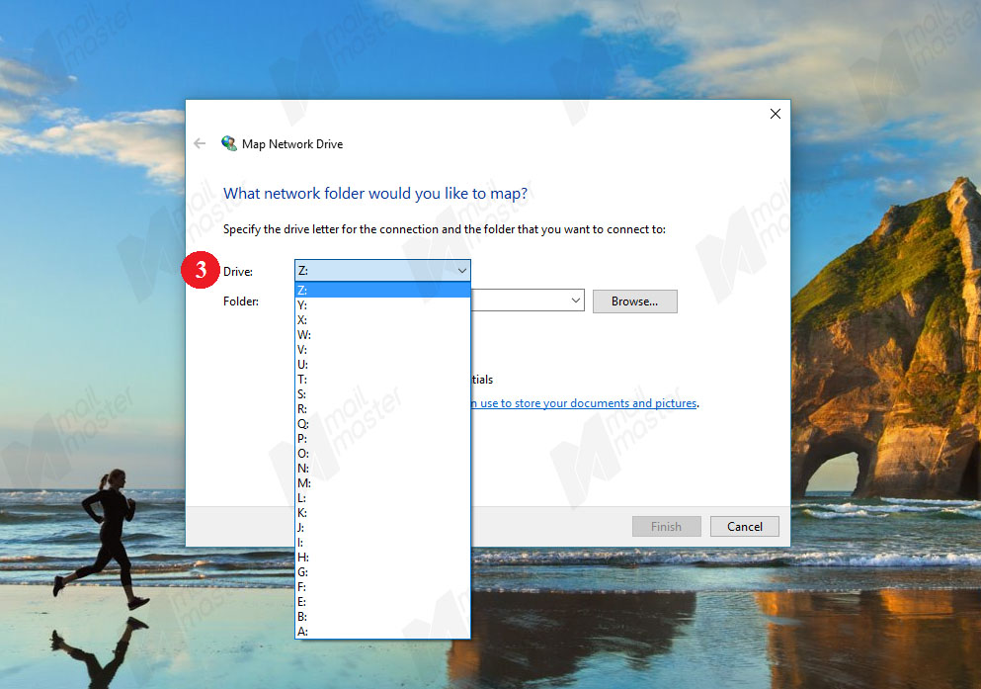Choose O: from the drive list
Screen dimensions: 981x689
click(382, 454)
